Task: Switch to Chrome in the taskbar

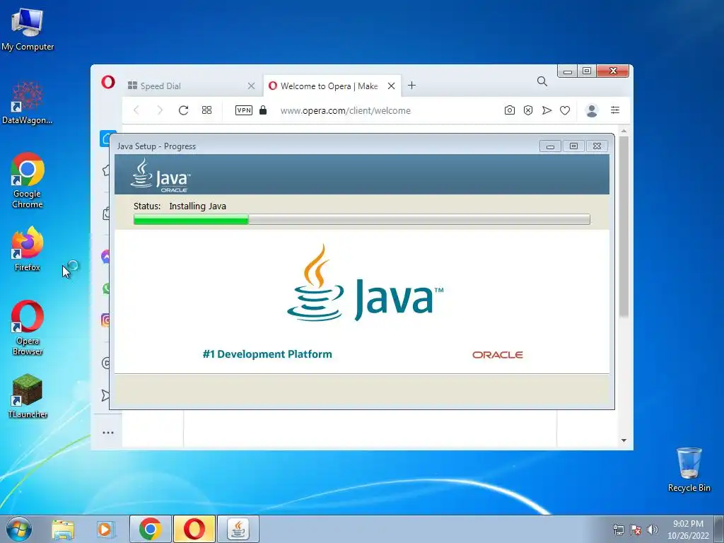Action: point(151,529)
